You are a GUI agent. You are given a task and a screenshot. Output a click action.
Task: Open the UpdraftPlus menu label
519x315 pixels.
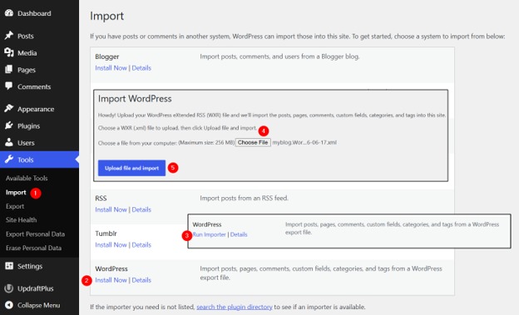[x=36, y=288]
